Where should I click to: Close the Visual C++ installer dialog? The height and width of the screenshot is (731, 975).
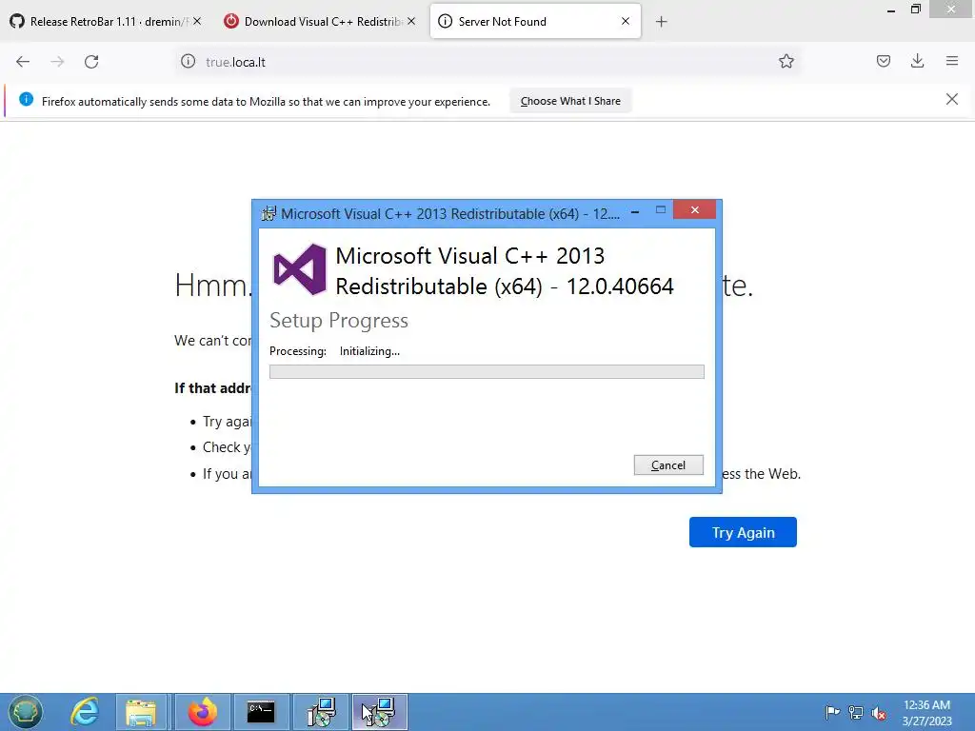(x=694, y=210)
